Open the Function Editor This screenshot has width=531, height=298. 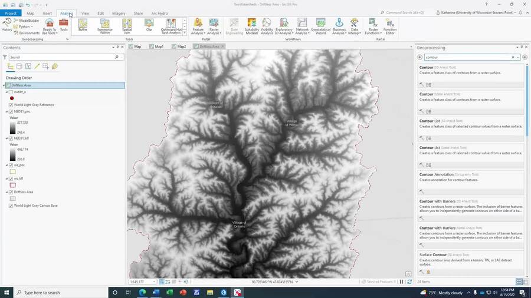click(x=390, y=27)
